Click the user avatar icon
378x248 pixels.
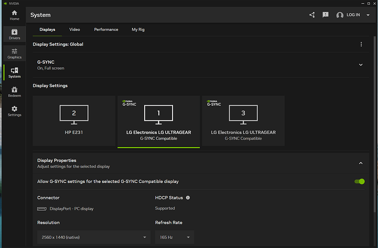click(x=340, y=15)
